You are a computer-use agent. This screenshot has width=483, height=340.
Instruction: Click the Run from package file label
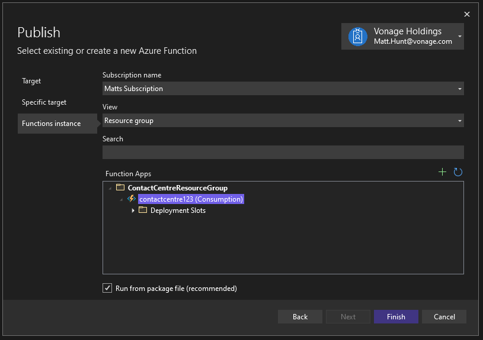click(x=176, y=289)
